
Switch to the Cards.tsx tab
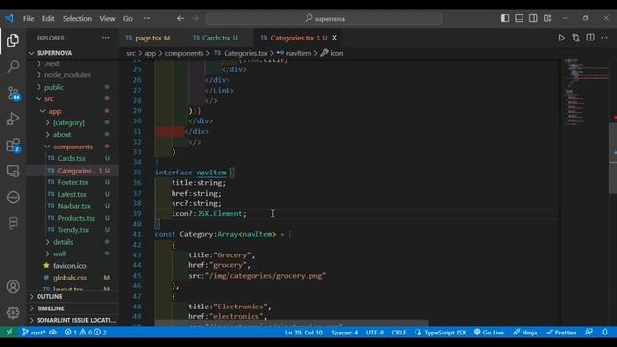click(x=216, y=38)
